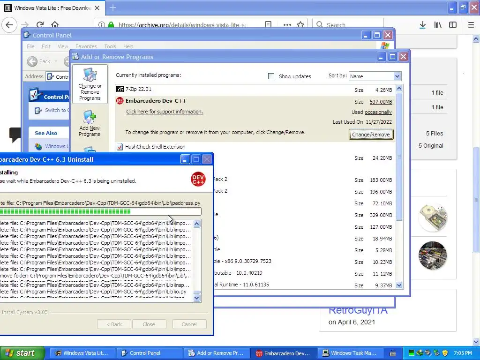Viewport: 480px width, 360px height.
Task: Open Firefox library icon
Action: 438,25
